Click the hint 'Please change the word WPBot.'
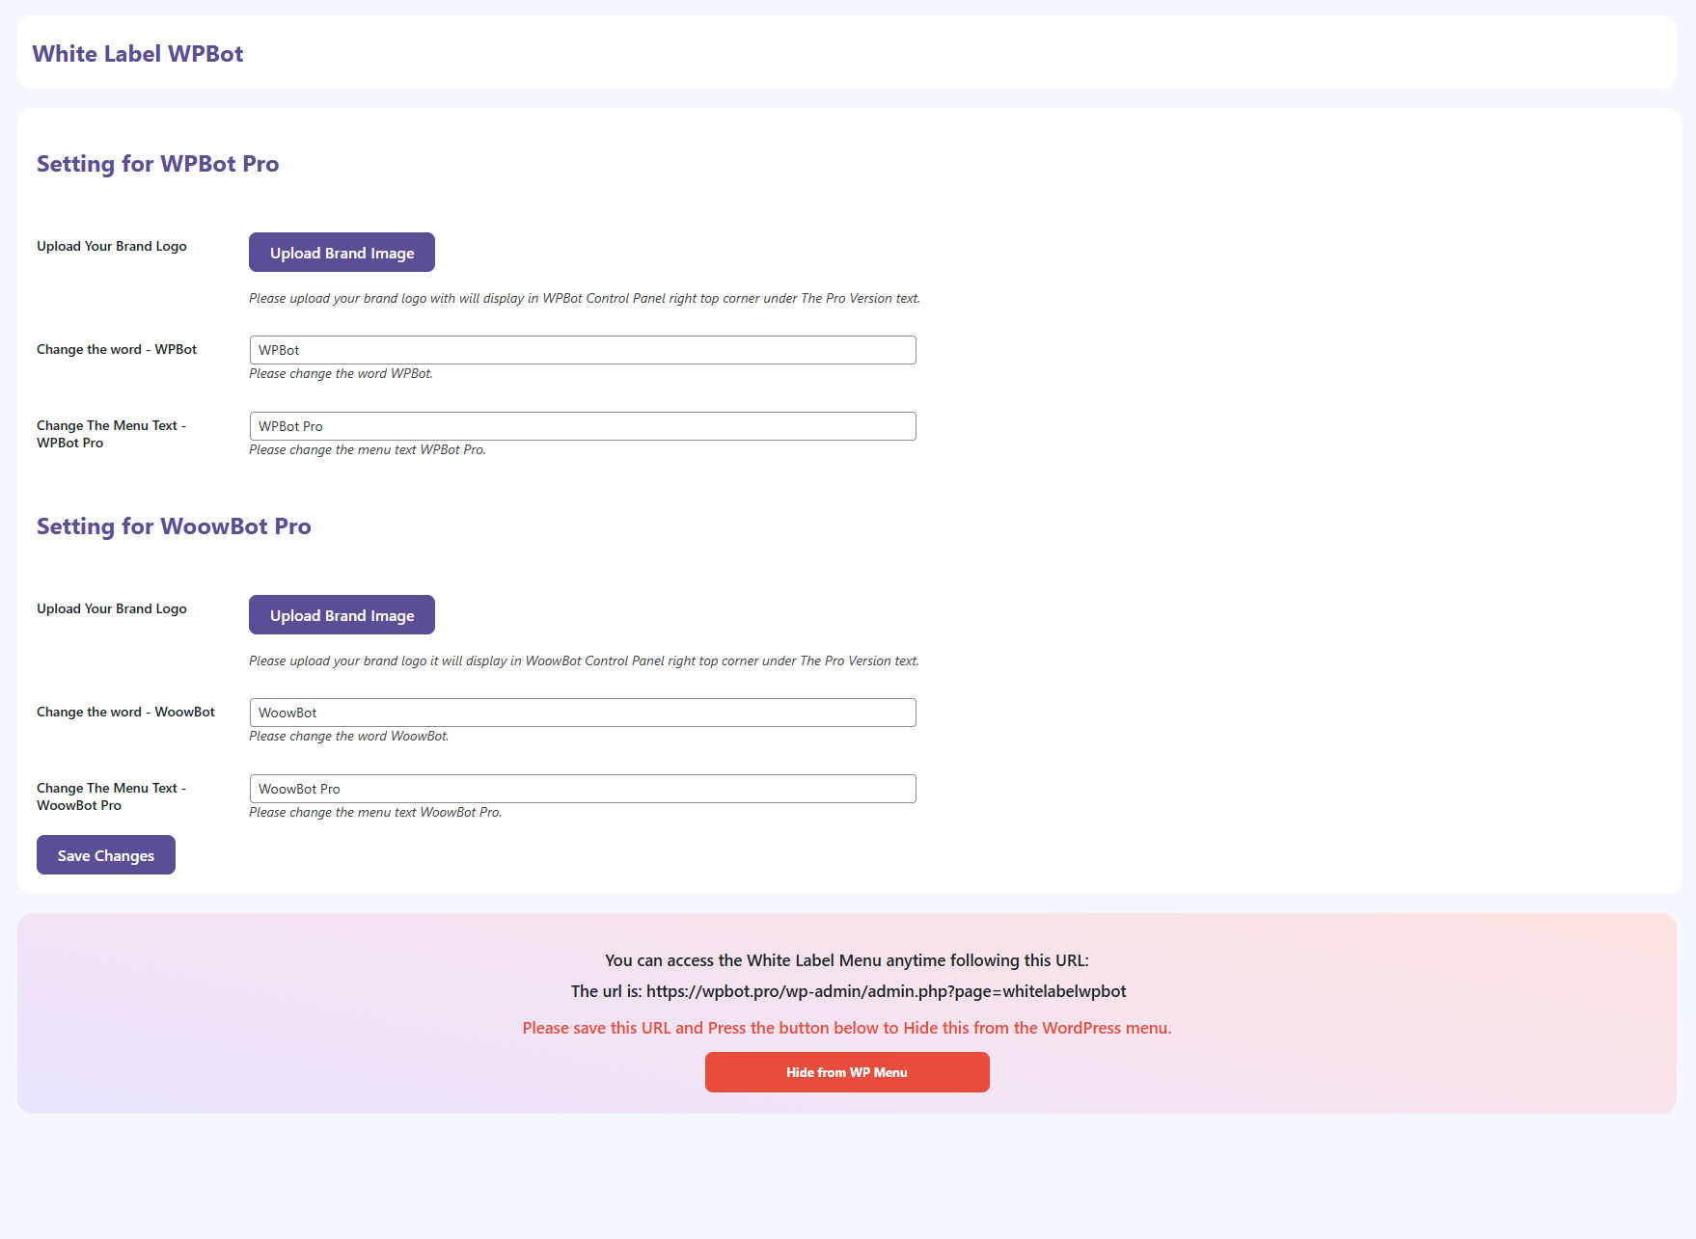The image size is (1696, 1239). pyautogui.click(x=341, y=374)
